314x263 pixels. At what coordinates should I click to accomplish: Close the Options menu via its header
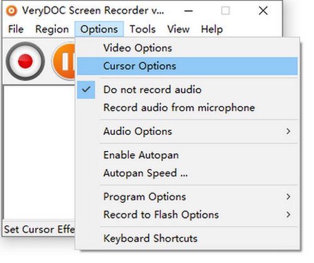[x=99, y=29]
